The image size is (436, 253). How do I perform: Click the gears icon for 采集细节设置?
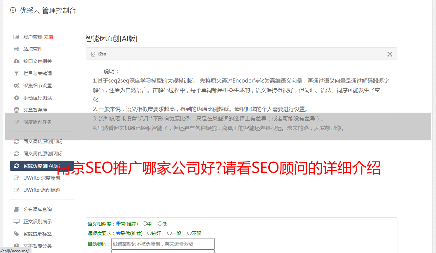pos(16,86)
